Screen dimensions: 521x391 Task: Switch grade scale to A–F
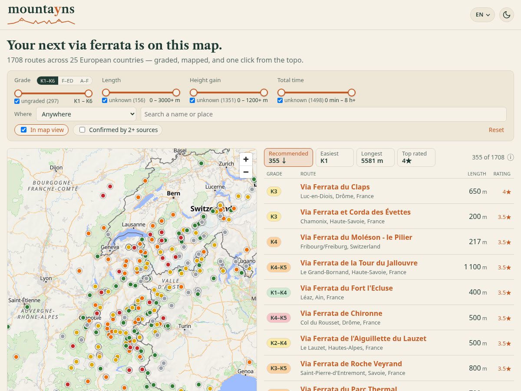[x=84, y=80]
